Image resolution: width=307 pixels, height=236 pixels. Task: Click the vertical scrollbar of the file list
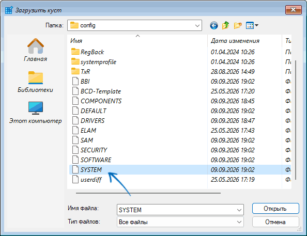click(296, 120)
